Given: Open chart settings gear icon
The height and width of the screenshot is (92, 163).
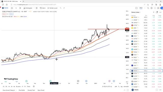Looking at the screenshot, I should [x=152, y=8].
